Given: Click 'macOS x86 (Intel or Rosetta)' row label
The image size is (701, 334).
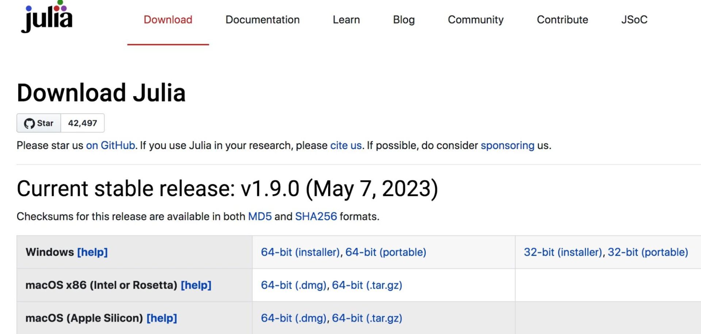Looking at the screenshot, I should tap(101, 285).
